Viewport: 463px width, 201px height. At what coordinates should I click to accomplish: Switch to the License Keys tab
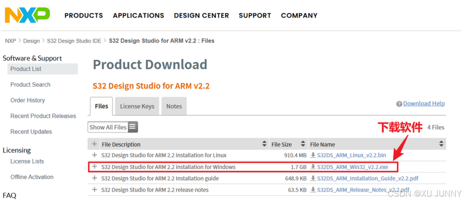(x=137, y=106)
